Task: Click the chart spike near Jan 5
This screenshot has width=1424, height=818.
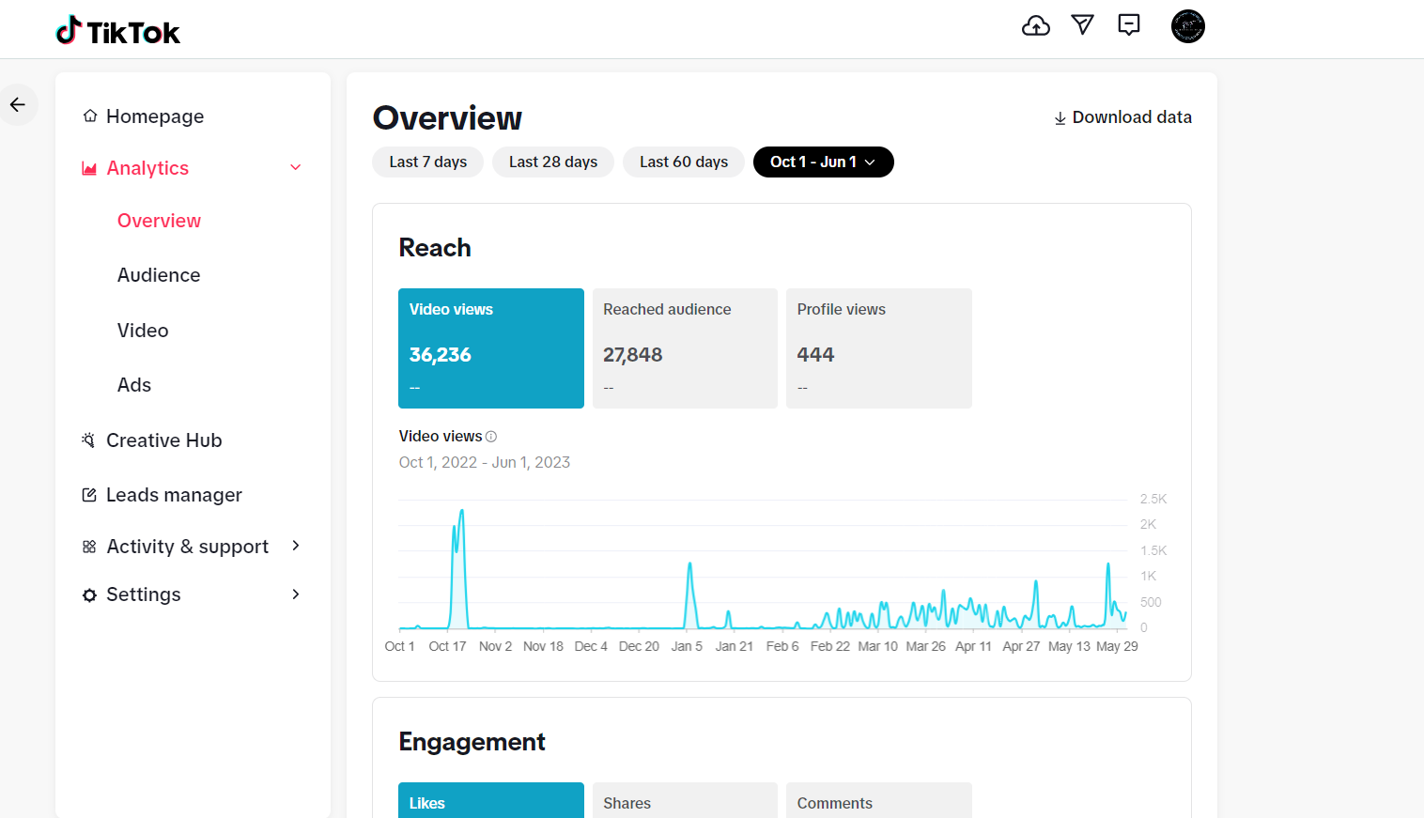Action: pos(689,564)
